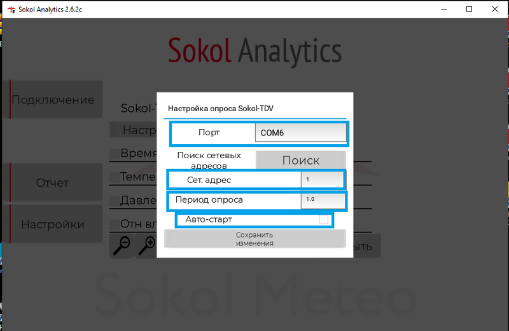Close the Sokol Analytics window
Screen dimensions: 509x331
(495, 9)
